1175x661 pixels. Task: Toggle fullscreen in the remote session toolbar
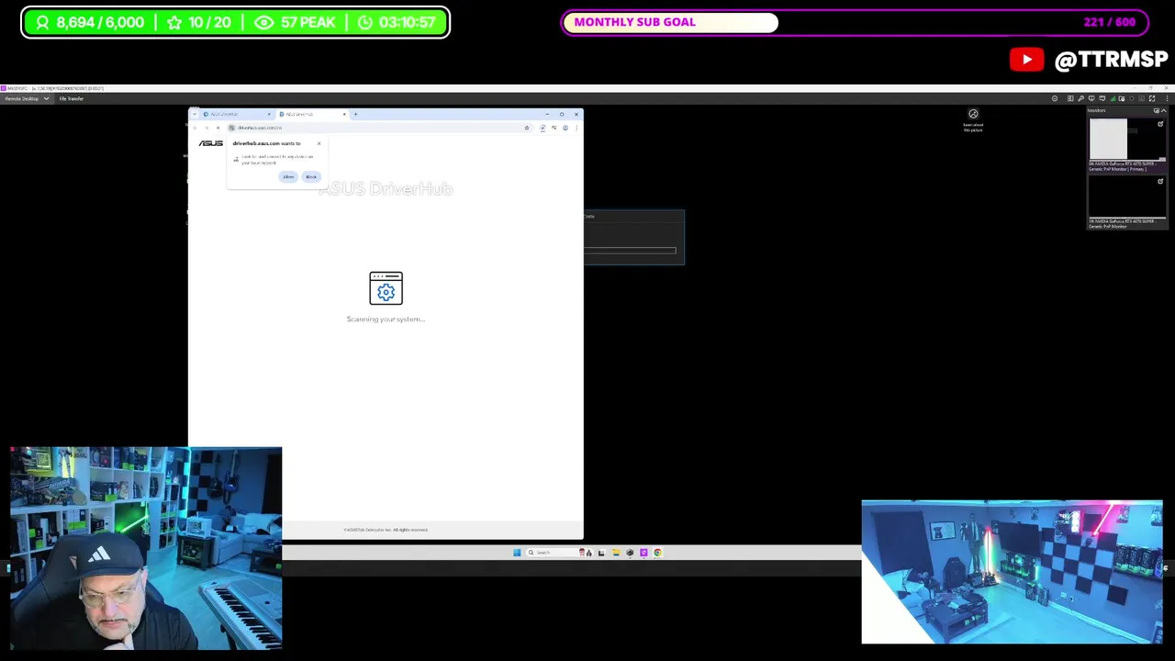click(x=1152, y=98)
